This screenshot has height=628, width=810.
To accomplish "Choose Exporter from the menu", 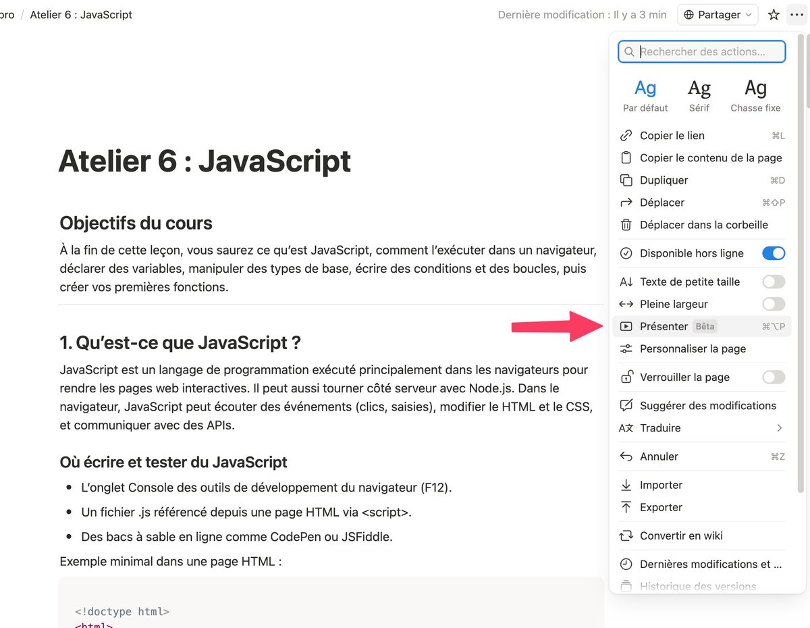I will [702, 507].
